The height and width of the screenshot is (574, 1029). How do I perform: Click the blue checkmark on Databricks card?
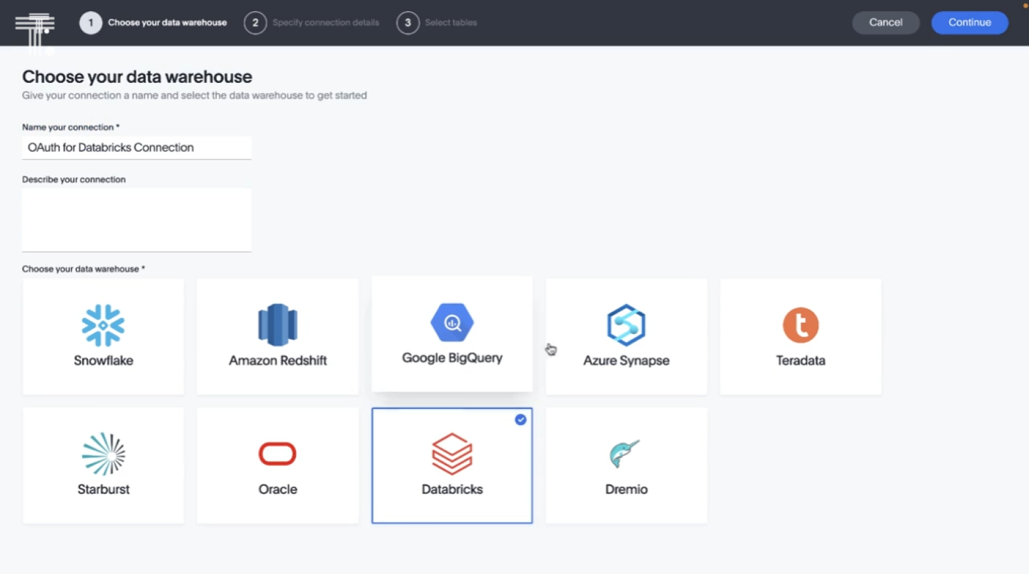tap(521, 419)
